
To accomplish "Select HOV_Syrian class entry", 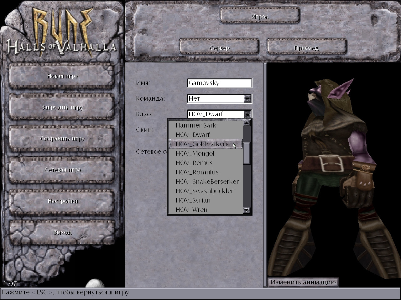I will click(206, 200).
